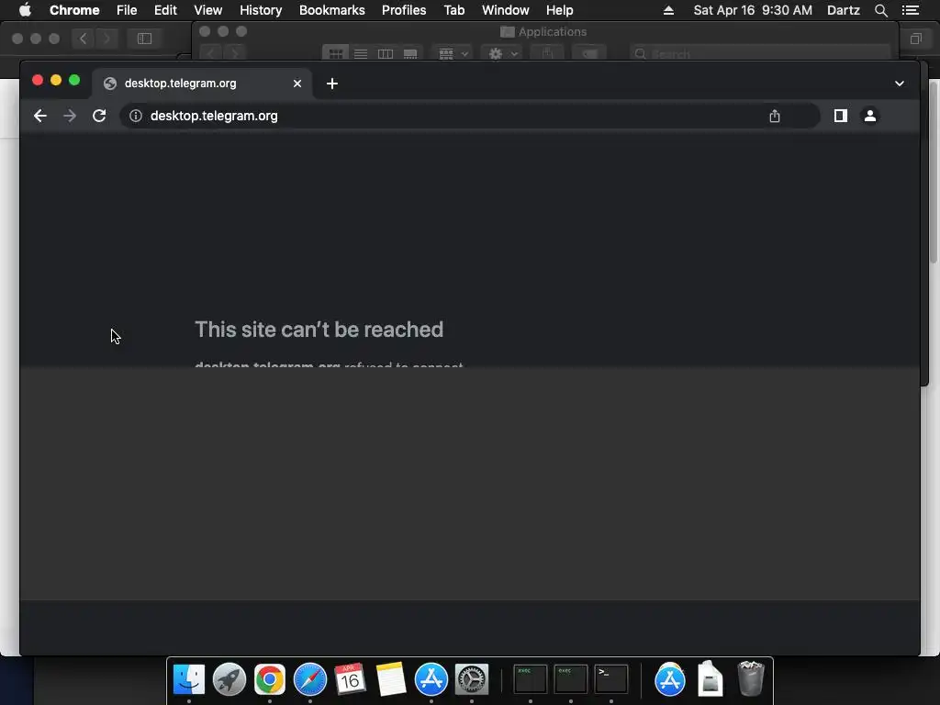The width and height of the screenshot is (940, 705).
Task: Reload the desktop.telegram.org page
Action: pos(99,116)
